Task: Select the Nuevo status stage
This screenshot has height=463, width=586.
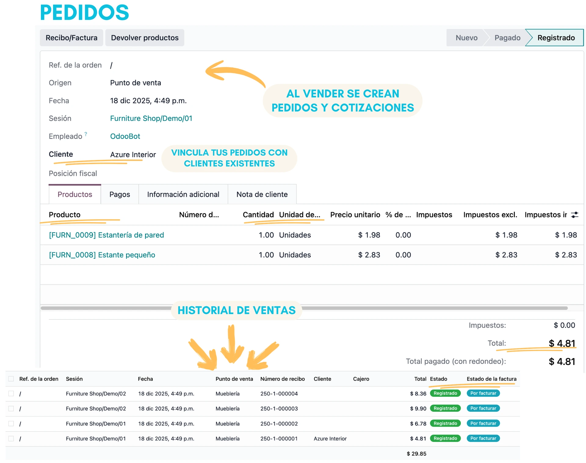Action: pyautogui.click(x=466, y=38)
